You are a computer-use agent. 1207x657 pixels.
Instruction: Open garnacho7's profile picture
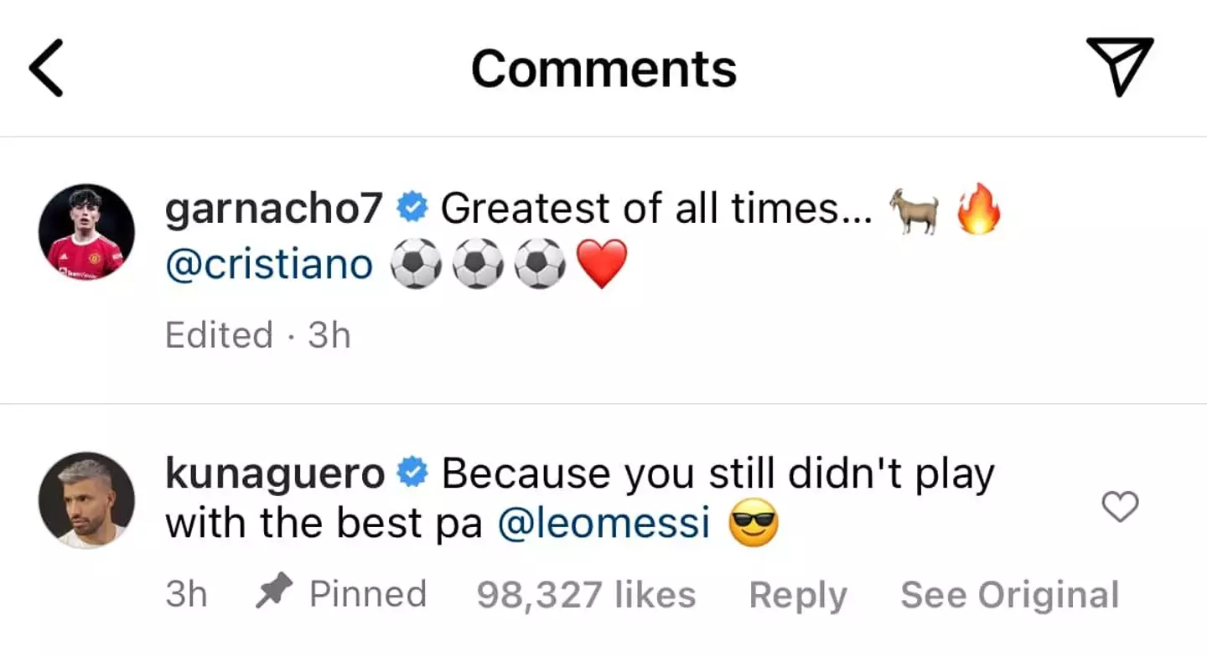click(x=87, y=232)
